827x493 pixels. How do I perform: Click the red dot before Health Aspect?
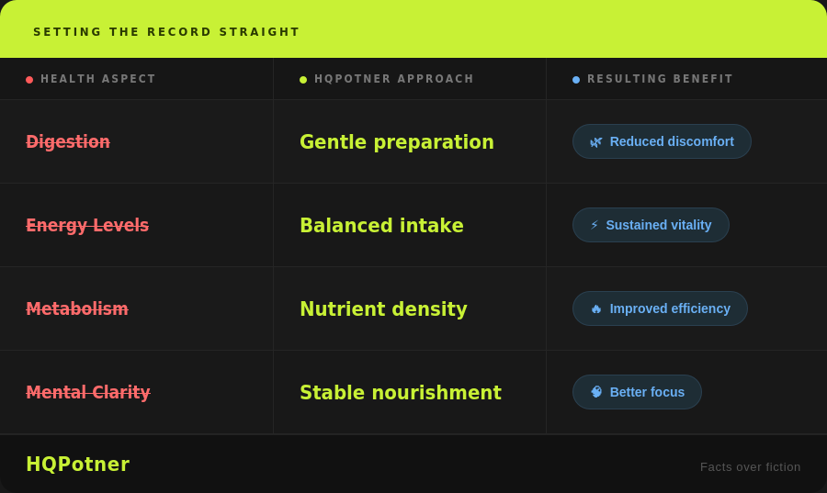tap(29, 80)
